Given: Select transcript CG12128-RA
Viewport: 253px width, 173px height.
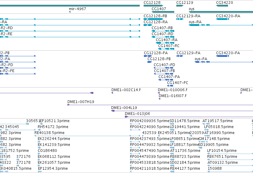Looking at the screenshot, I should 155,22.
